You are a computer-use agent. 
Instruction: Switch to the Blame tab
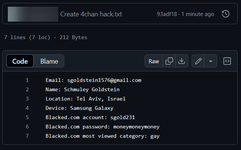click(x=49, y=61)
